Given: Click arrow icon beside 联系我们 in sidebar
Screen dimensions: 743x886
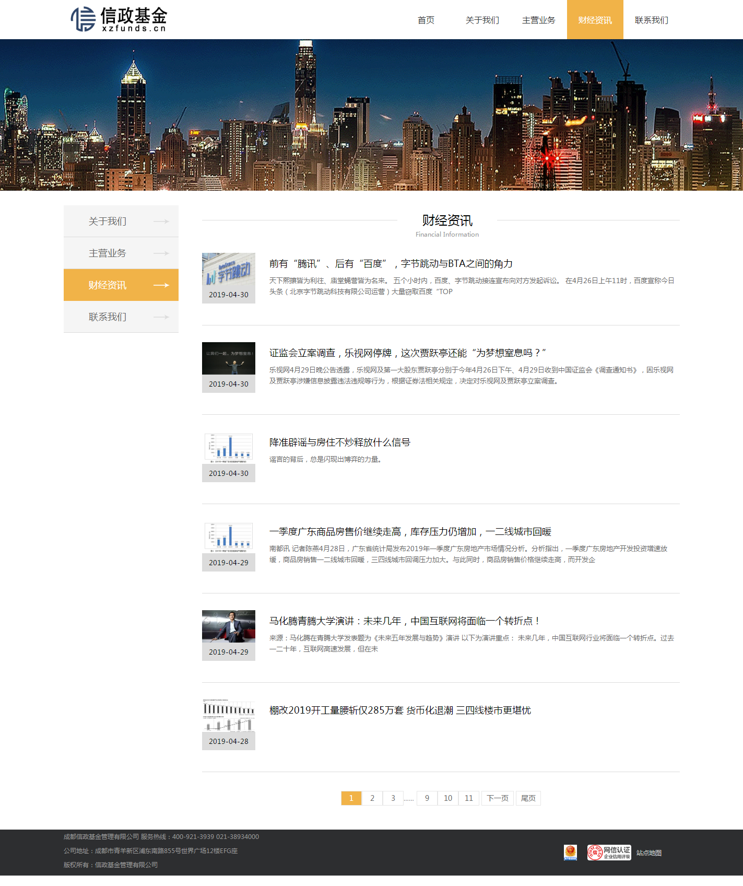Looking at the screenshot, I should coord(161,317).
